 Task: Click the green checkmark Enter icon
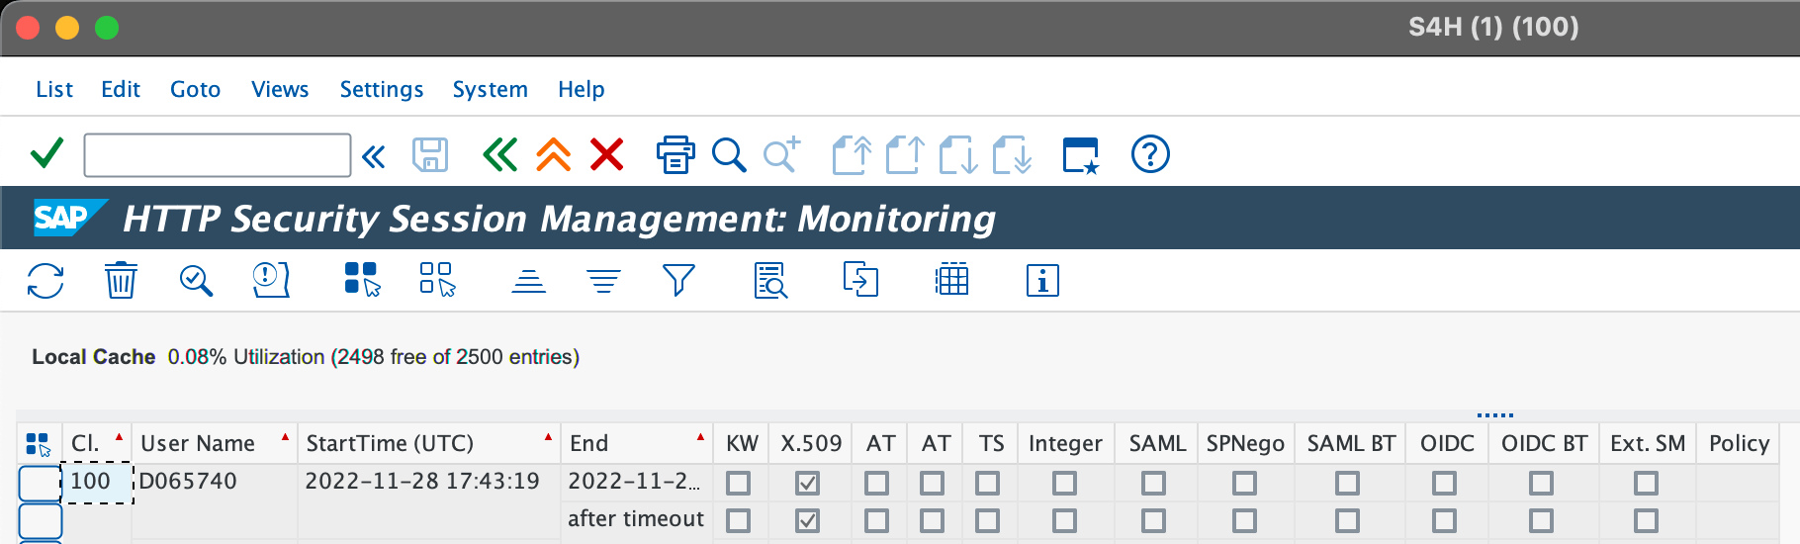pyautogui.click(x=46, y=154)
